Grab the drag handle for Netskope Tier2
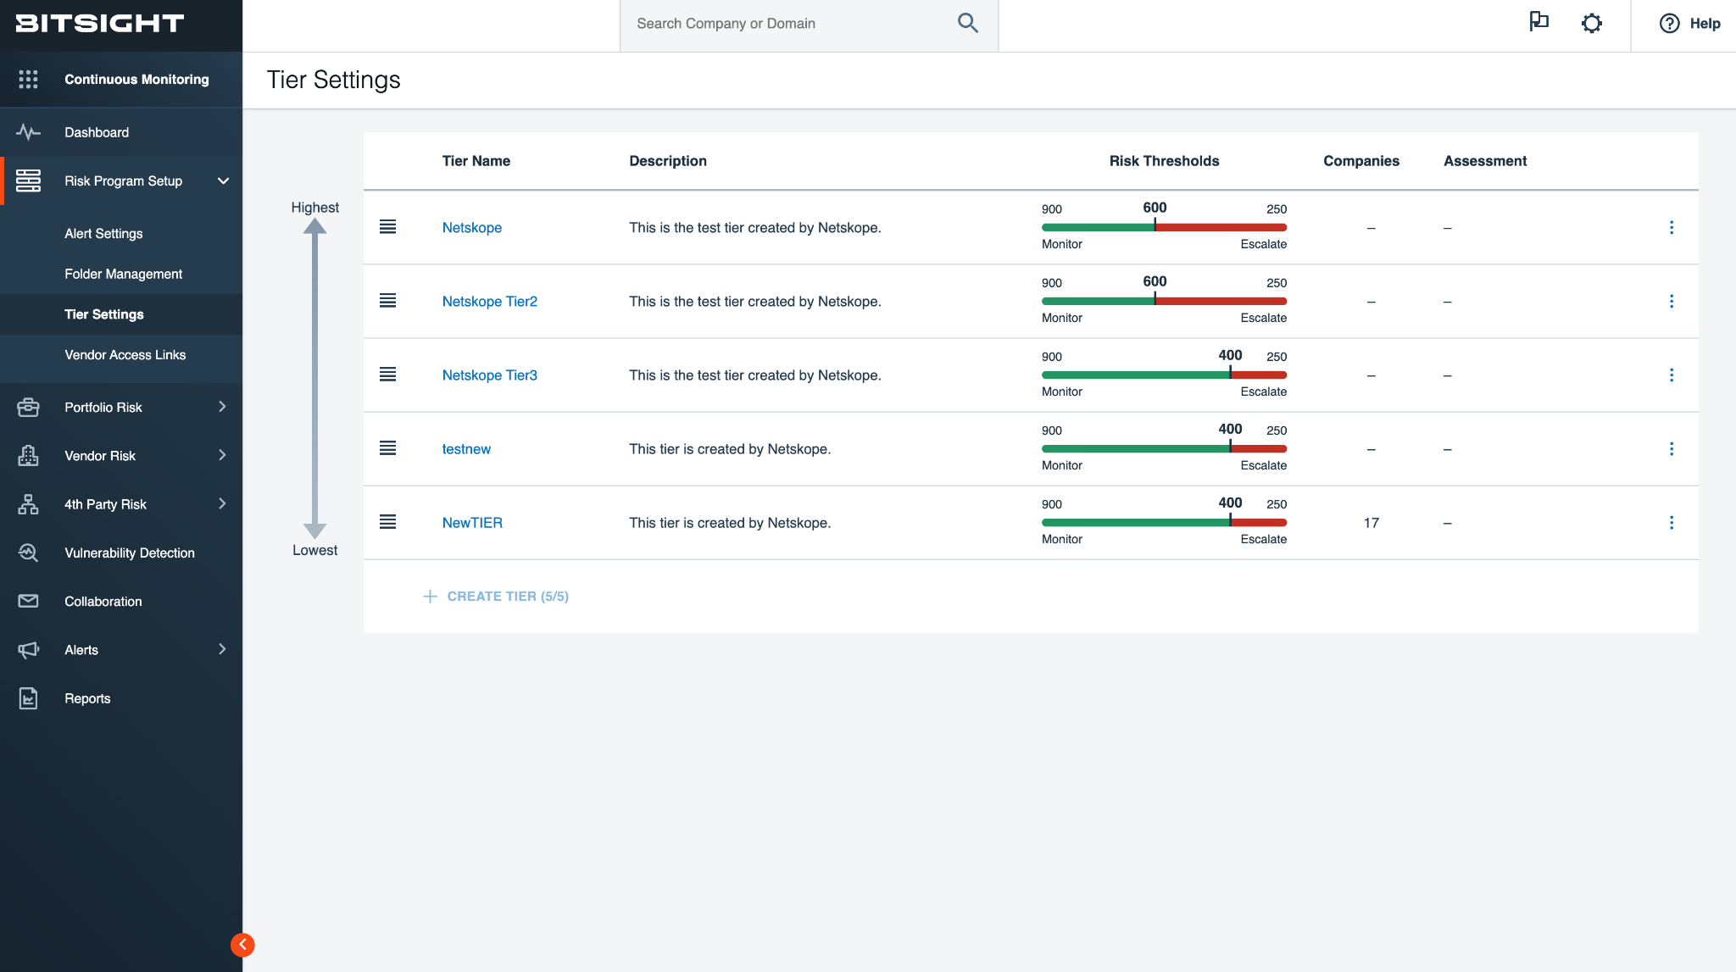Viewport: 1736px width, 972px height. 387,300
